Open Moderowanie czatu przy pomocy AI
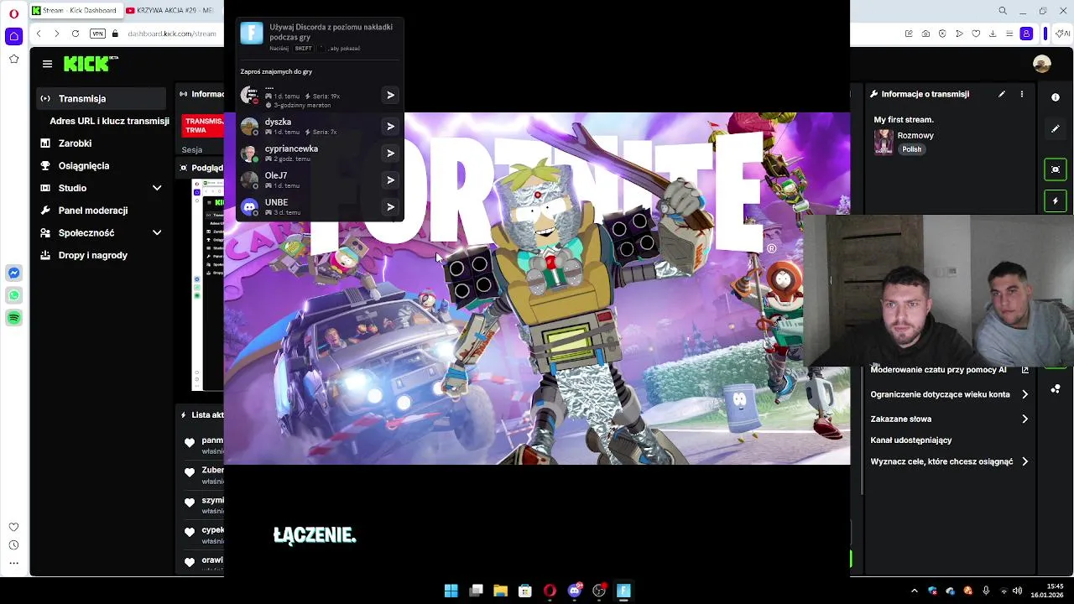Screen dimensions: 1074x604 (x=949, y=370)
